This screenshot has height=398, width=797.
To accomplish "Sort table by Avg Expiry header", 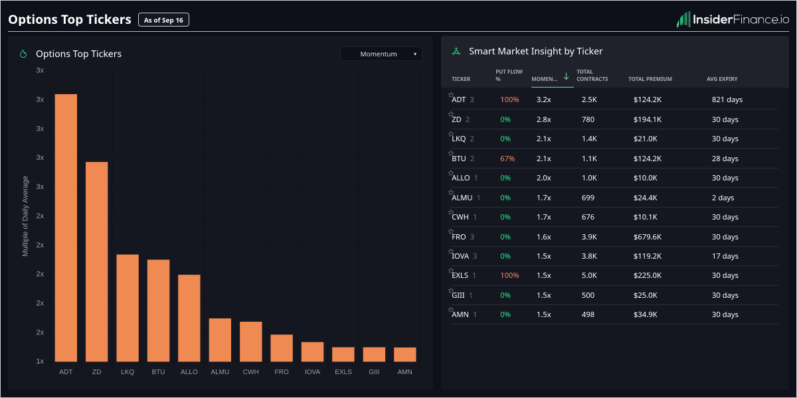I will 722,79.
